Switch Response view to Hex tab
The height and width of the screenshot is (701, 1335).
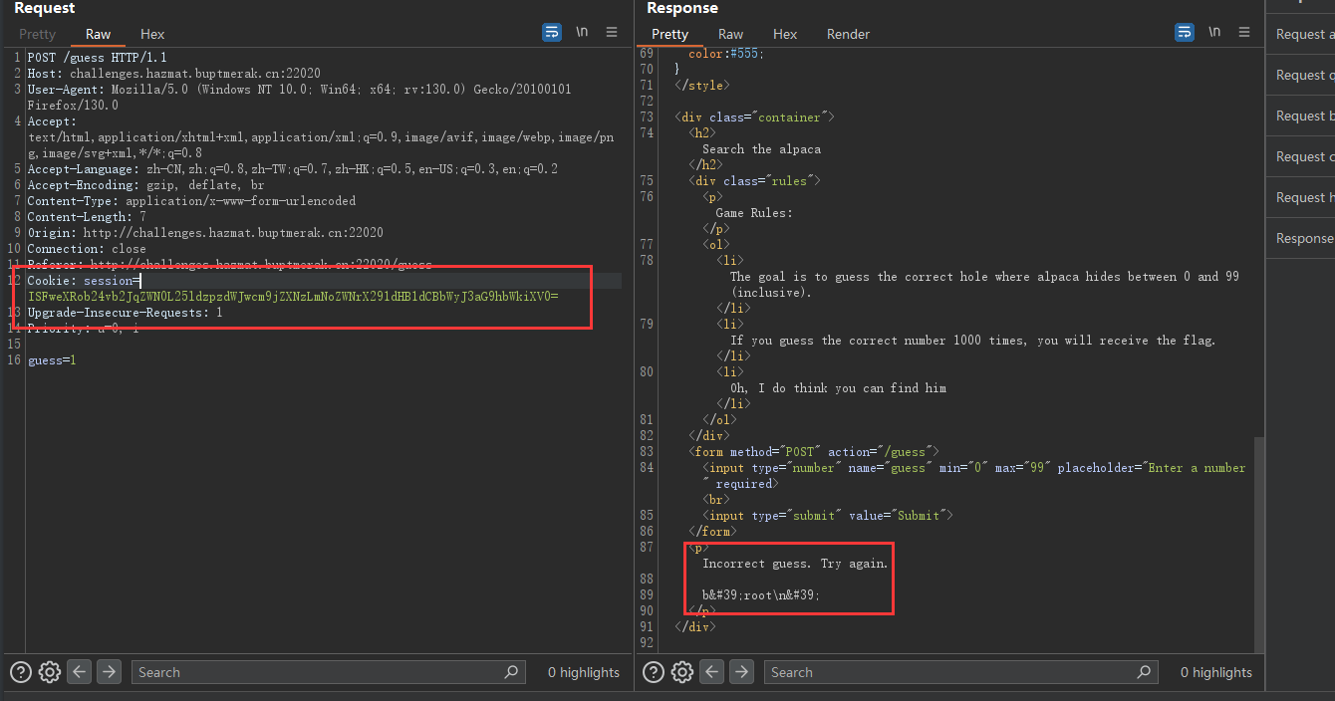(785, 34)
